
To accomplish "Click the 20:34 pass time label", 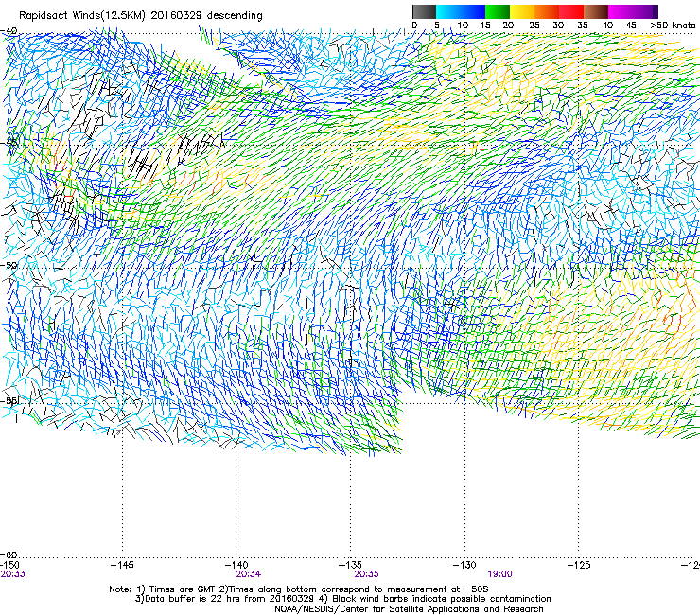I will click(x=249, y=574).
